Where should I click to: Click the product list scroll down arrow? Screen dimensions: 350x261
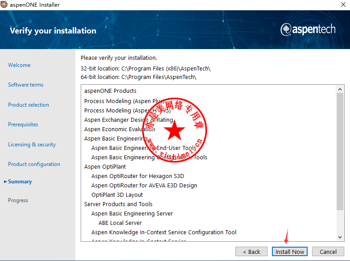[x=340, y=237]
